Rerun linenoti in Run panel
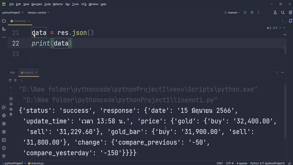Image resolution: width=293 pixels, height=165 pixels. point(10,80)
